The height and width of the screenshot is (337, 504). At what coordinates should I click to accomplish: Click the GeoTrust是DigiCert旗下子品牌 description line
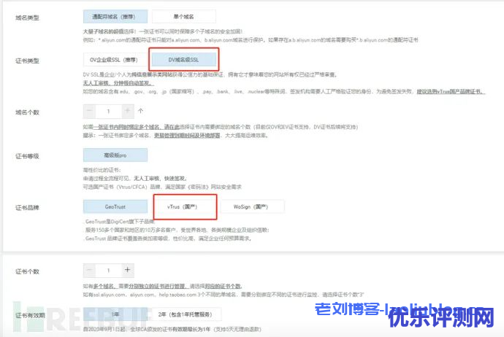click(x=120, y=222)
